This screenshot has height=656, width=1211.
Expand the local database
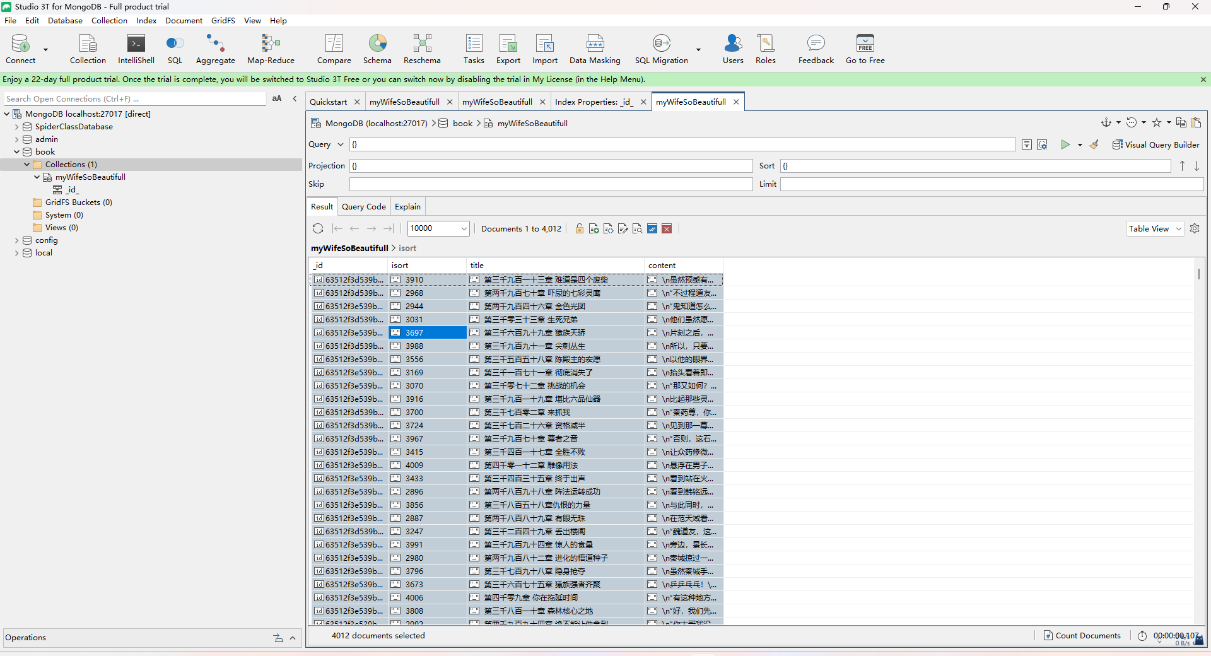(17, 253)
